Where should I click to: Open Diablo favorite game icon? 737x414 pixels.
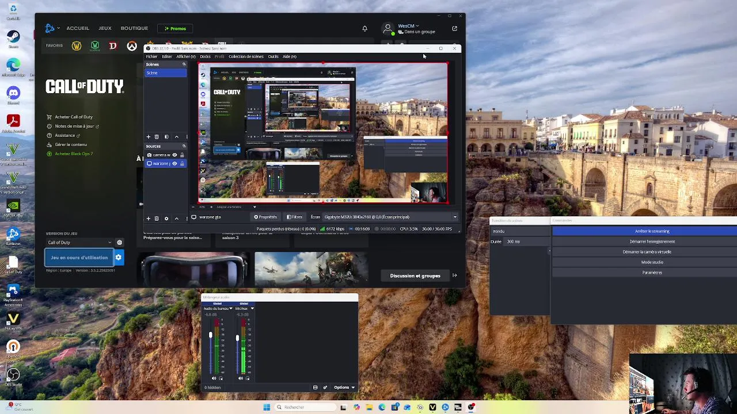tap(113, 46)
